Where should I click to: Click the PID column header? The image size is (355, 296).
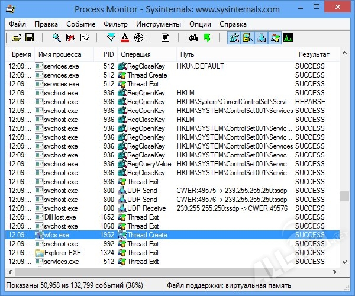pyautogui.click(x=108, y=54)
